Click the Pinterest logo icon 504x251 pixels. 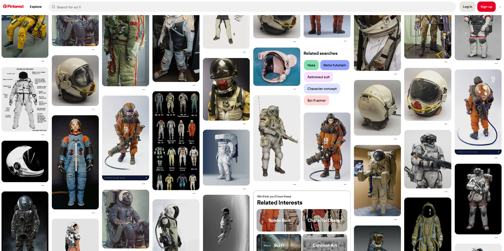tap(5, 7)
